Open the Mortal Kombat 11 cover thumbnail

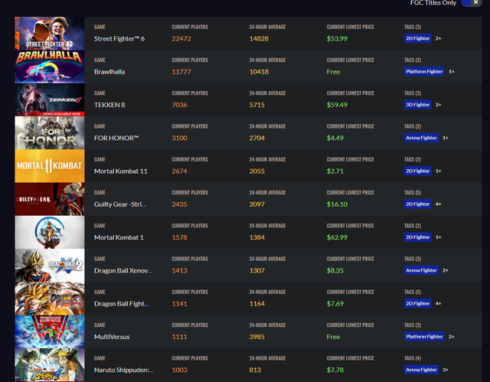click(x=49, y=165)
